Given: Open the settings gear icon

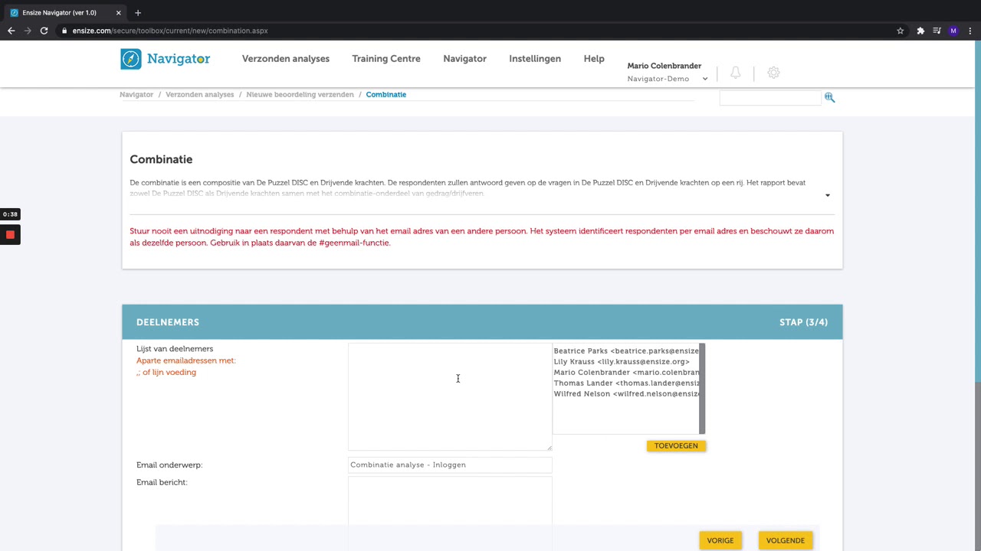Looking at the screenshot, I should (x=773, y=73).
